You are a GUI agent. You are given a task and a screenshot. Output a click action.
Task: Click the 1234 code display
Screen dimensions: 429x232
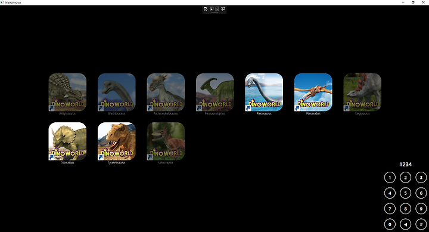click(x=406, y=165)
